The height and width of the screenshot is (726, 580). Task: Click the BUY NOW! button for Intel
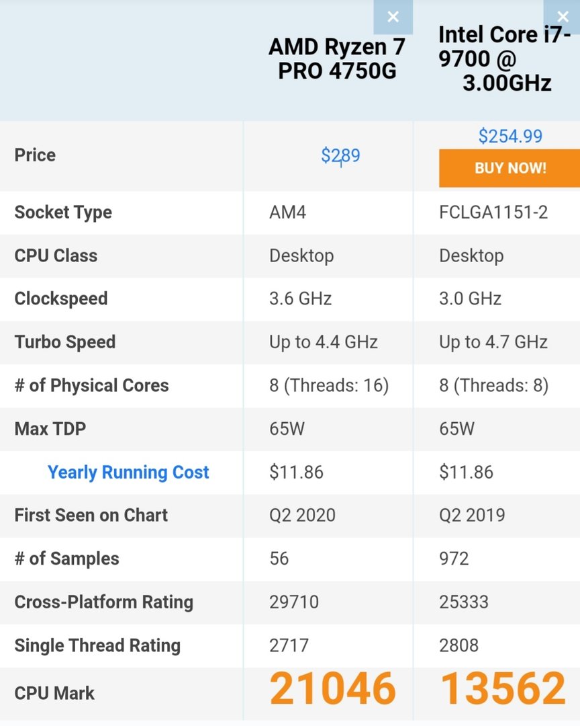click(510, 168)
